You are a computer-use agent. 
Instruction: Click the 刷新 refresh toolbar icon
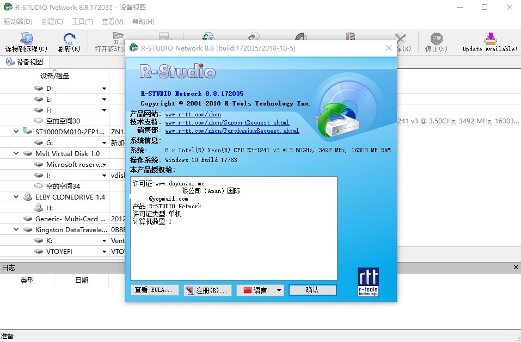(x=70, y=38)
